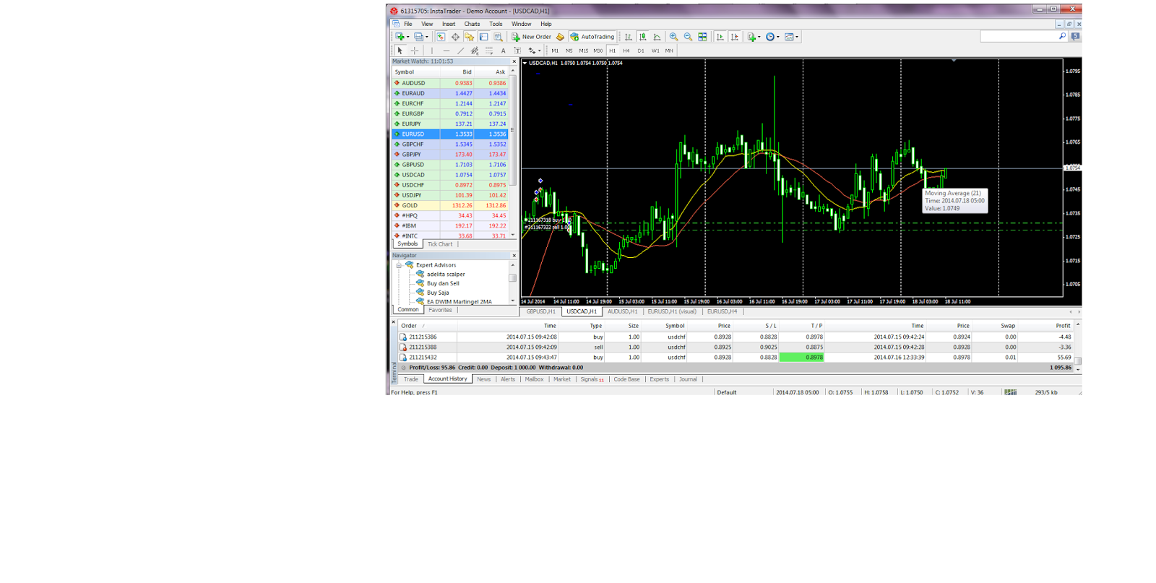Switch timeframe to M5
This screenshot has height=583, width=1156.
pos(569,51)
